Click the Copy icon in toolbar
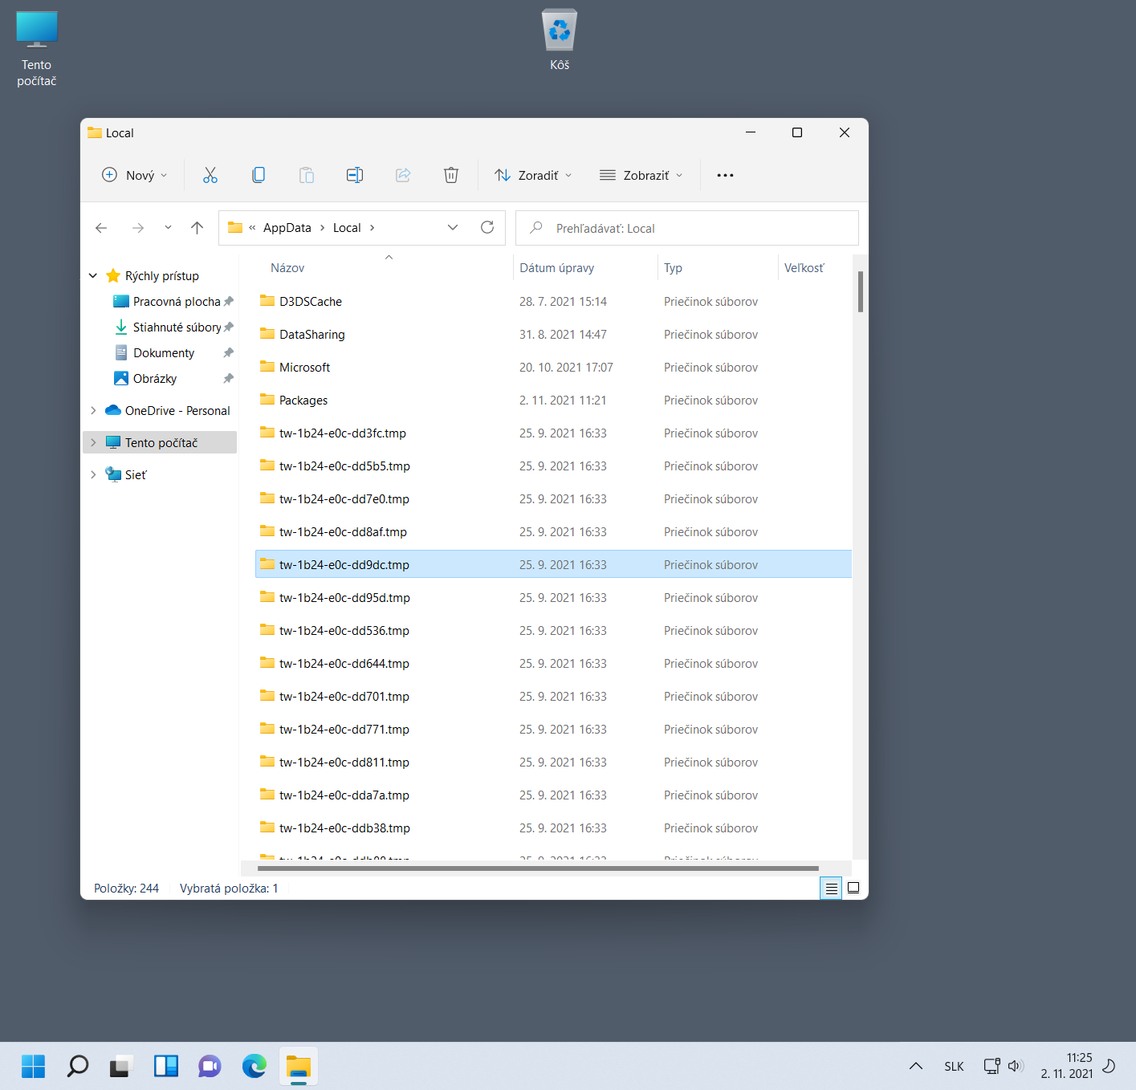Screen dimensions: 1136x1090 [x=259, y=175]
